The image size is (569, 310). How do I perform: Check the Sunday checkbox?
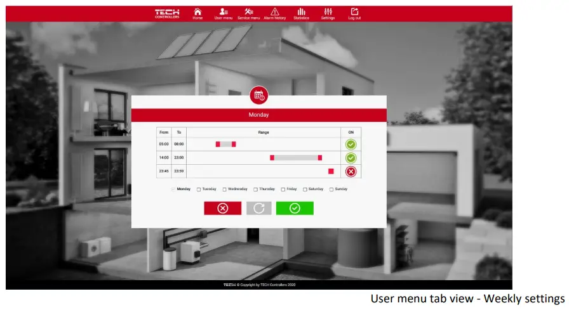[331, 190]
